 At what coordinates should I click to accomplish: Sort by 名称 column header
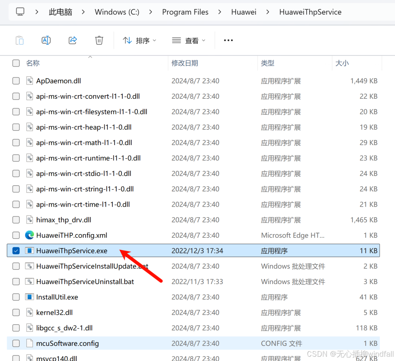33,63
